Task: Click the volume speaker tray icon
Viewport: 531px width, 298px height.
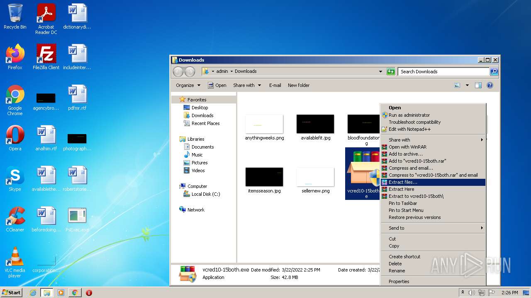Action: 472,293
